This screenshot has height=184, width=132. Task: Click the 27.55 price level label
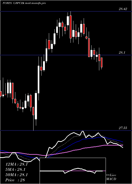tap(123, 128)
